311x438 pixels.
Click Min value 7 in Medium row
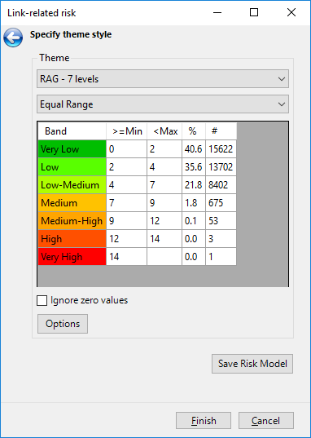[x=127, y=203]
